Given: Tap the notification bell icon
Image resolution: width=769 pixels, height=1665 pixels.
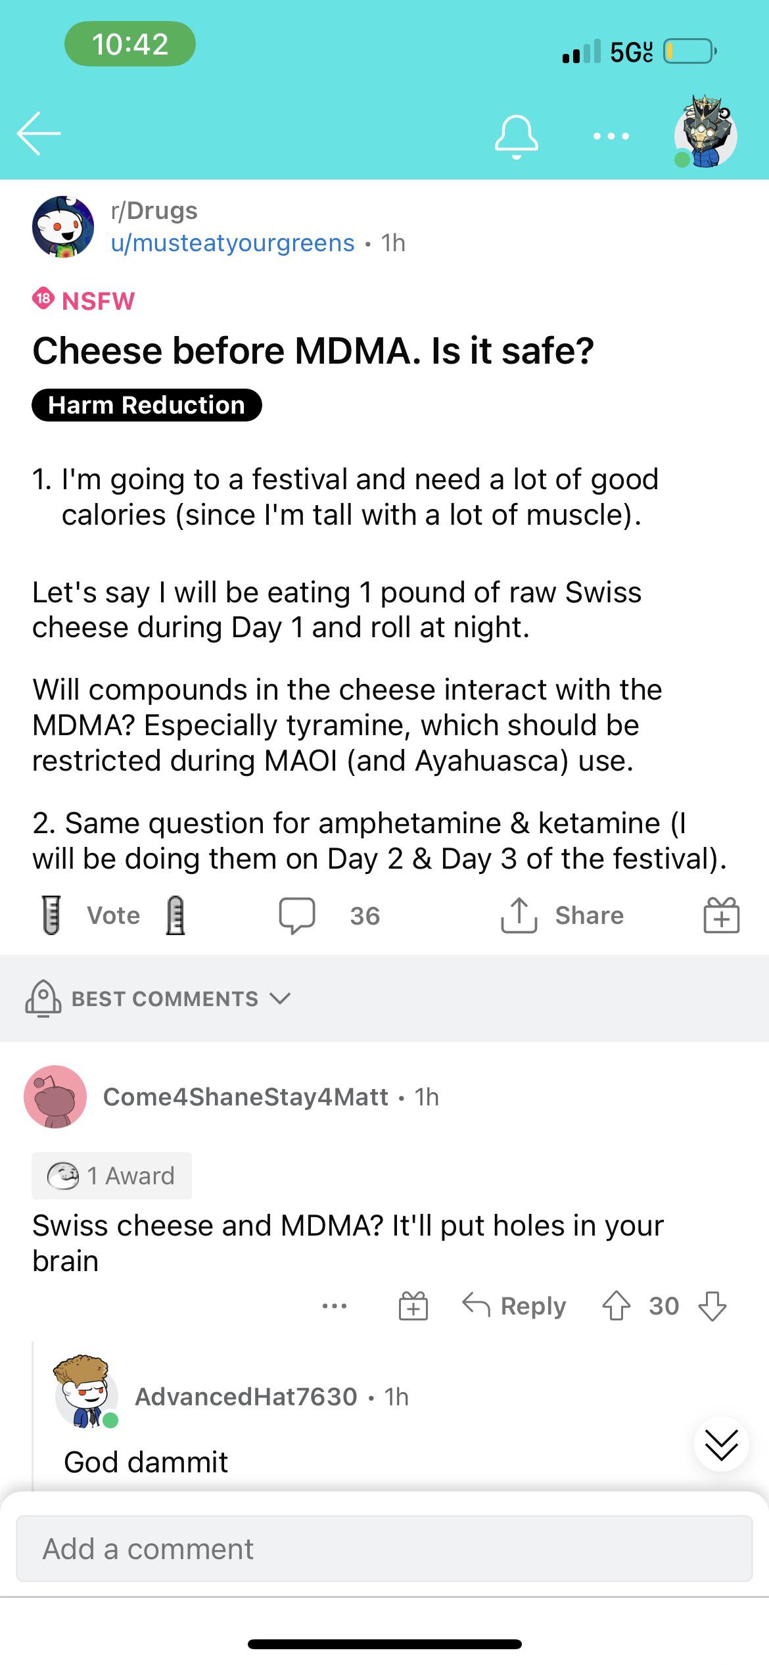Looking at the screenshot, I should pos(516,136).
